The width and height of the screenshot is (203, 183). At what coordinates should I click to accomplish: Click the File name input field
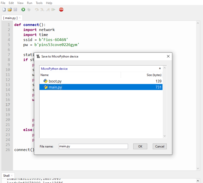pyautogui.click(x=93, y=146)
